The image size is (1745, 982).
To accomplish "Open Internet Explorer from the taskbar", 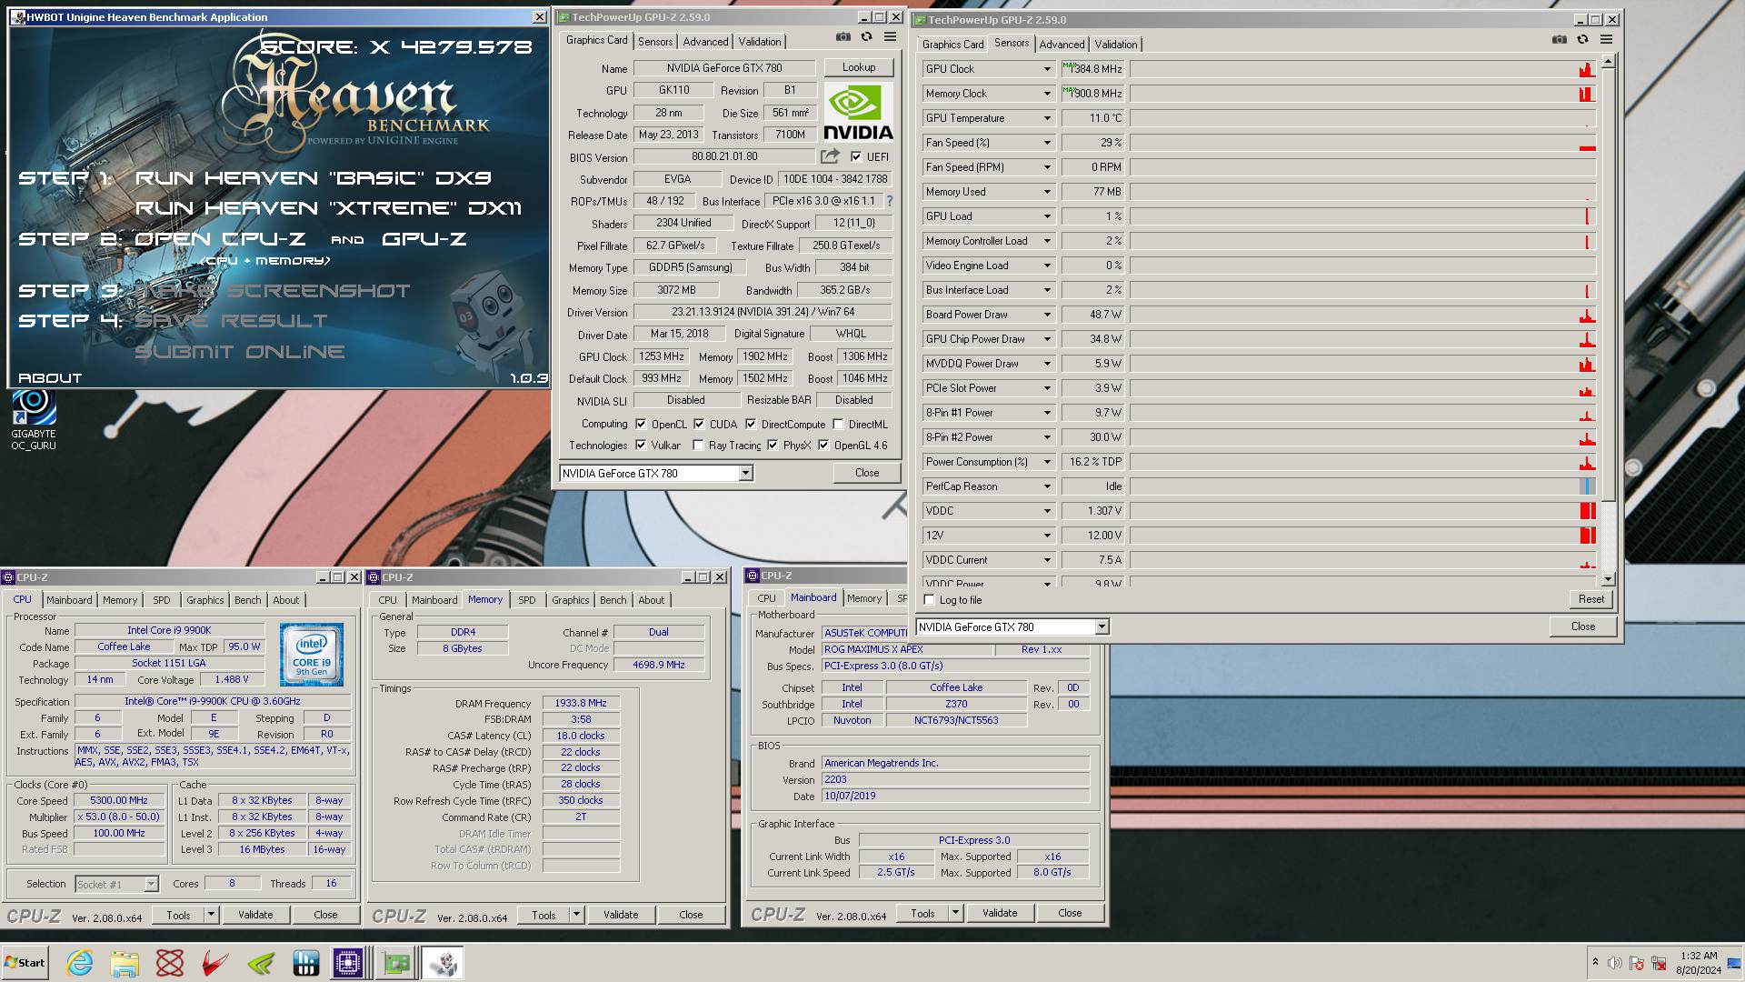I will pyautogui.click(x=80, y=963).
